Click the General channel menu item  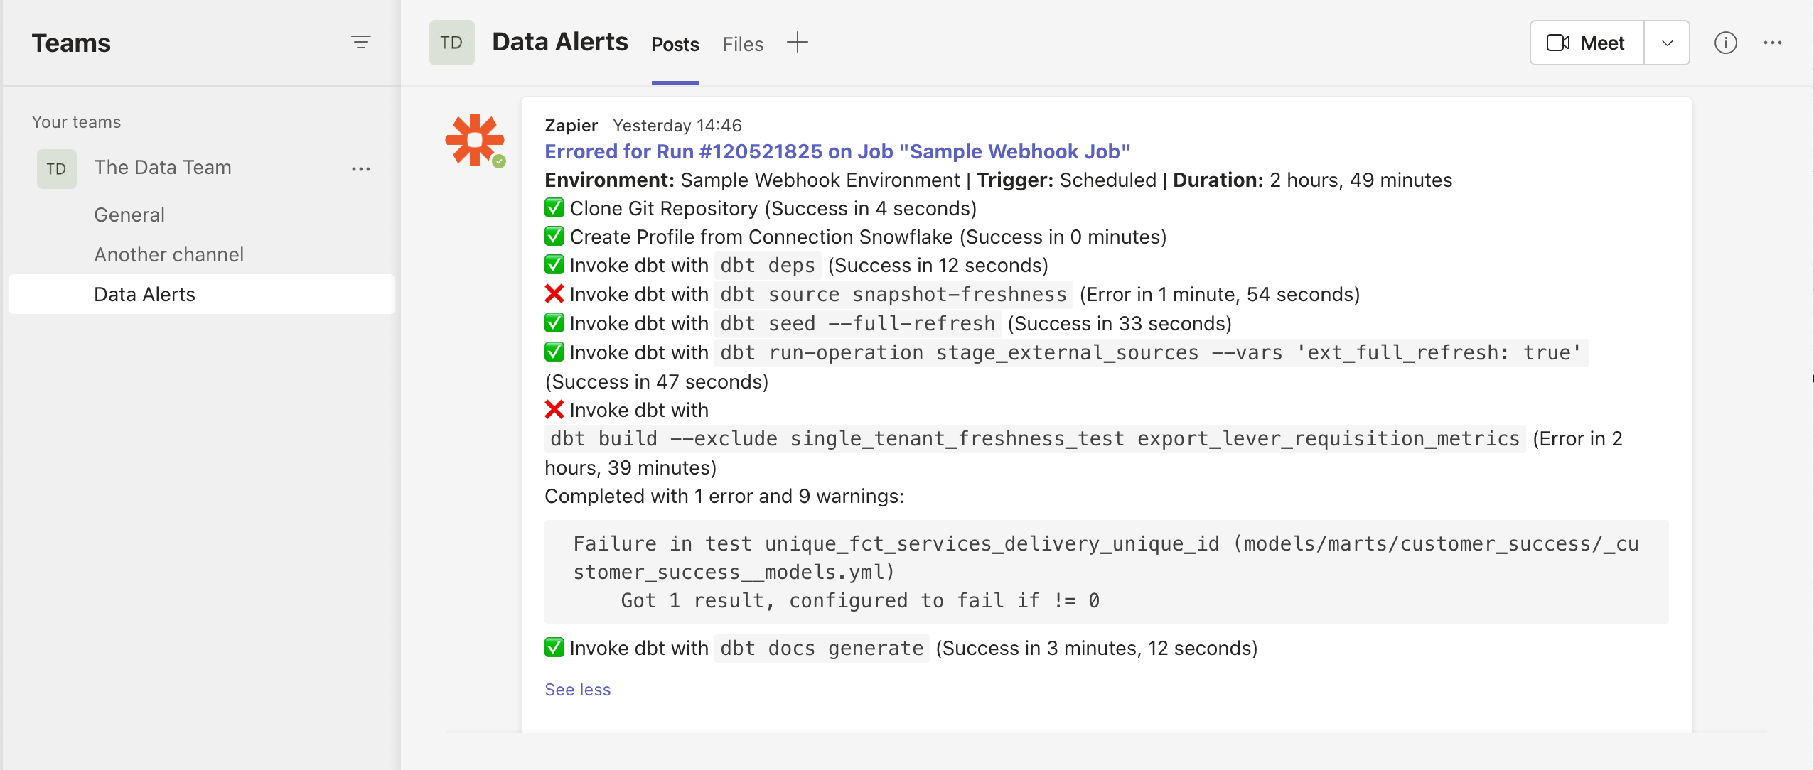tap(129, 212)
